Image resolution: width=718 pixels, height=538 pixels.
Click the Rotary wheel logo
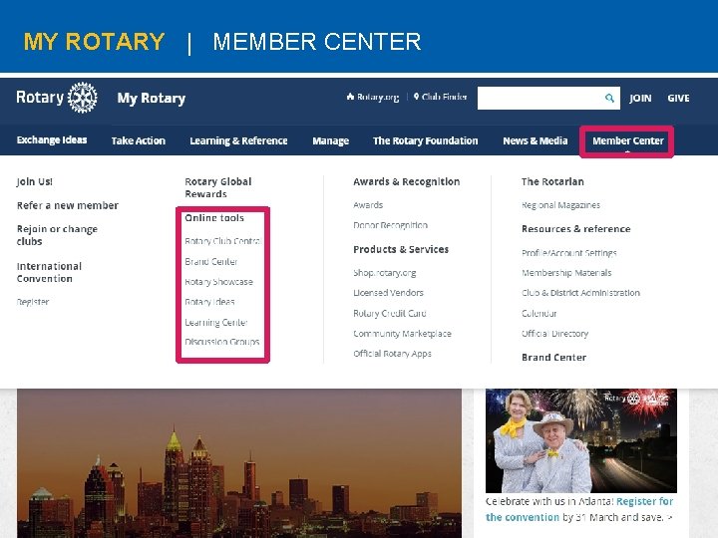[x=83, y=98]
